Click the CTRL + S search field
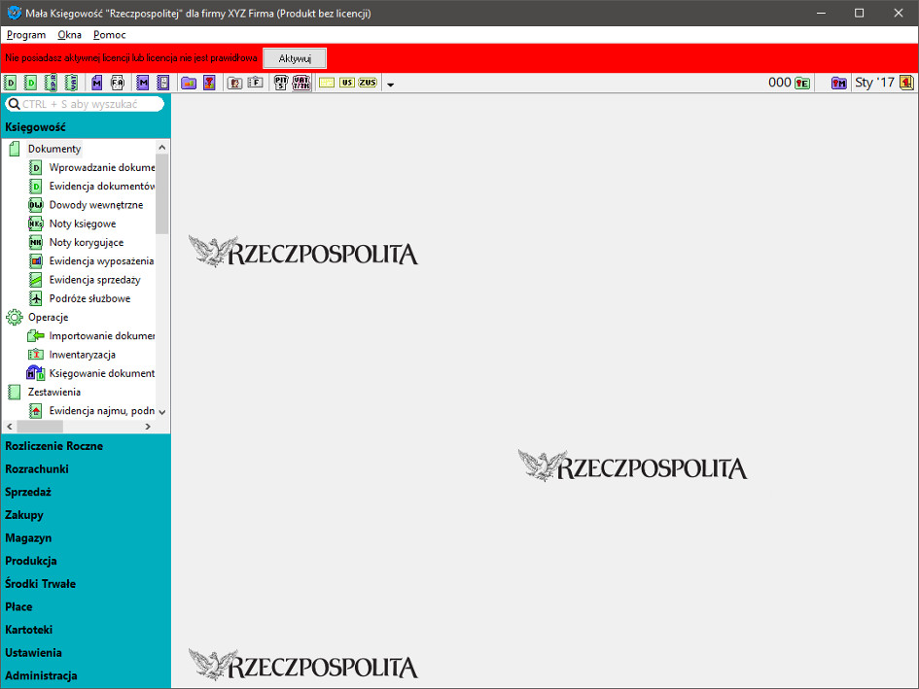The height and width of the screenshot is (689, 919). tap(88, 104)
